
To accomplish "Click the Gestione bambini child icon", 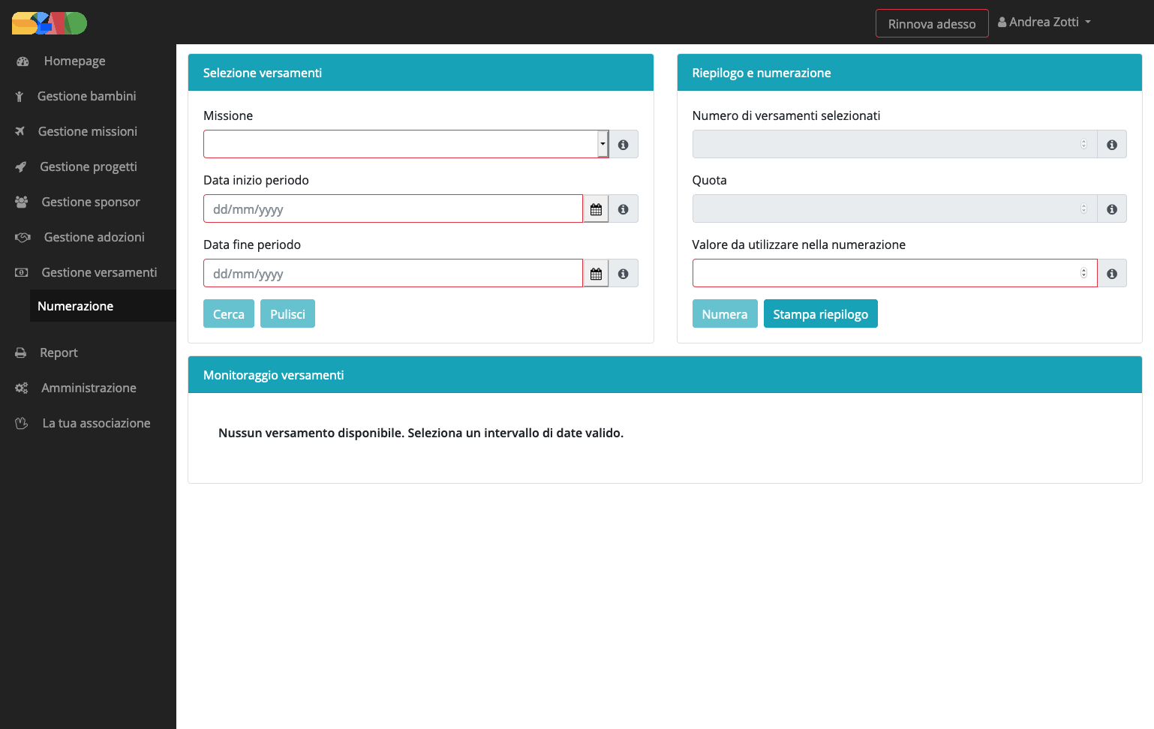I will [20, 97].
